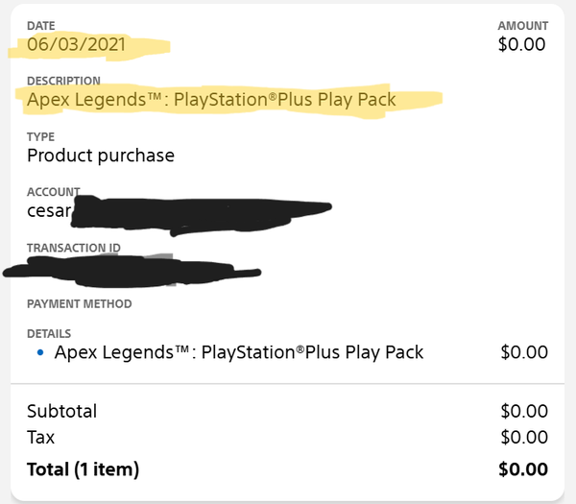Click the Tax row label
Viewport: 576px width, 504px height.
click(x=40, y=437)
